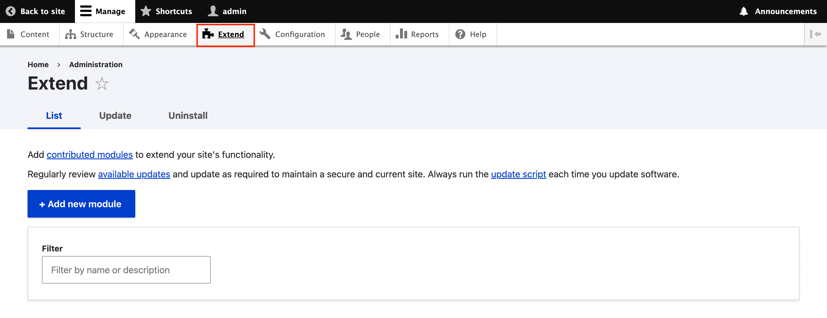Go to the Appearance section
Screen dimensions: 827x318
coord(158,34)
